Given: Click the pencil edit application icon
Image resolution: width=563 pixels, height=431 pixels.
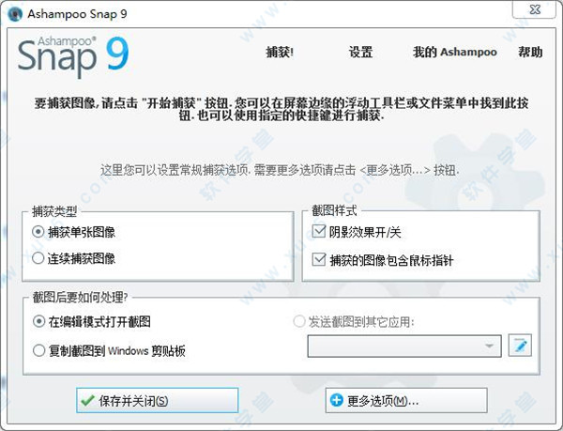Looking at the screenshot, I should [520, 346].
